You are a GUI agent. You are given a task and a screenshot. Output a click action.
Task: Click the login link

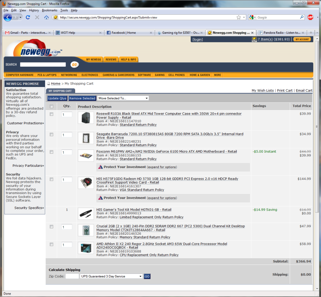(198, 39)
